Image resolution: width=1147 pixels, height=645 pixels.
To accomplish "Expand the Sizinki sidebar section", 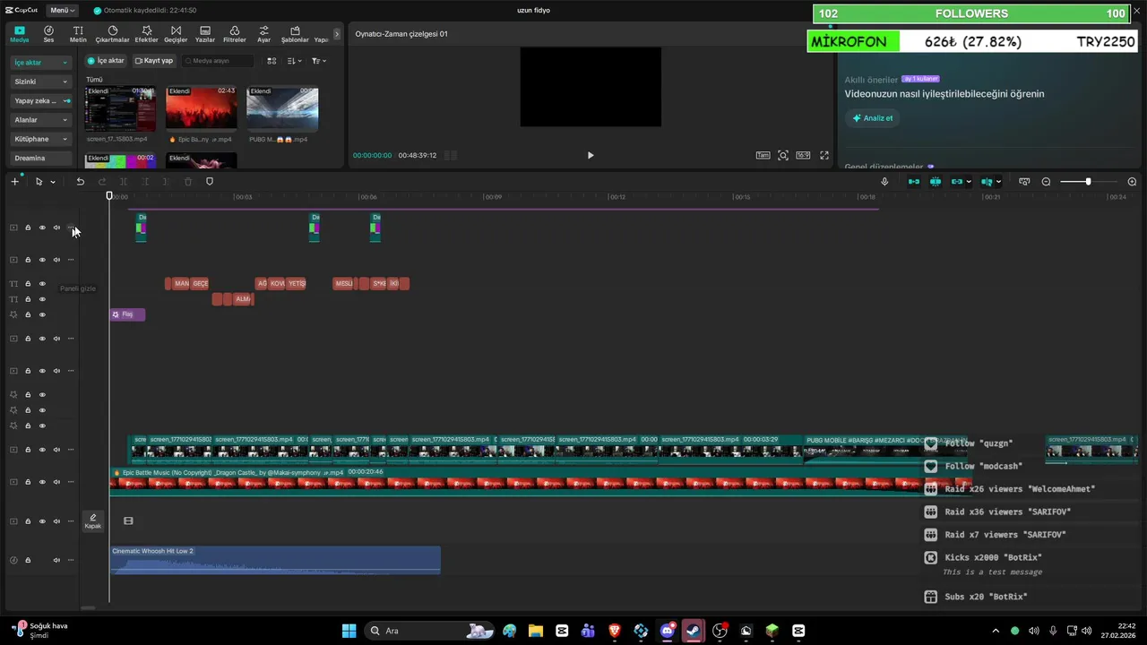I will tap(41, 82).
